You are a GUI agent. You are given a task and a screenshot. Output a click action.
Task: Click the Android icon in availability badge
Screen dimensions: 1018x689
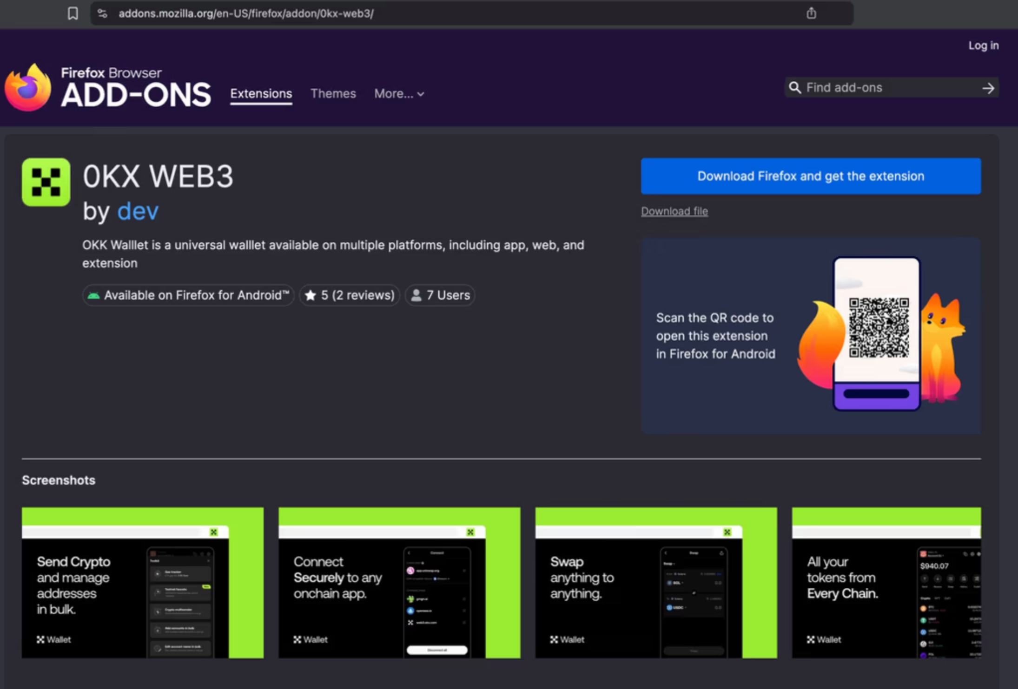pos(93,295)
